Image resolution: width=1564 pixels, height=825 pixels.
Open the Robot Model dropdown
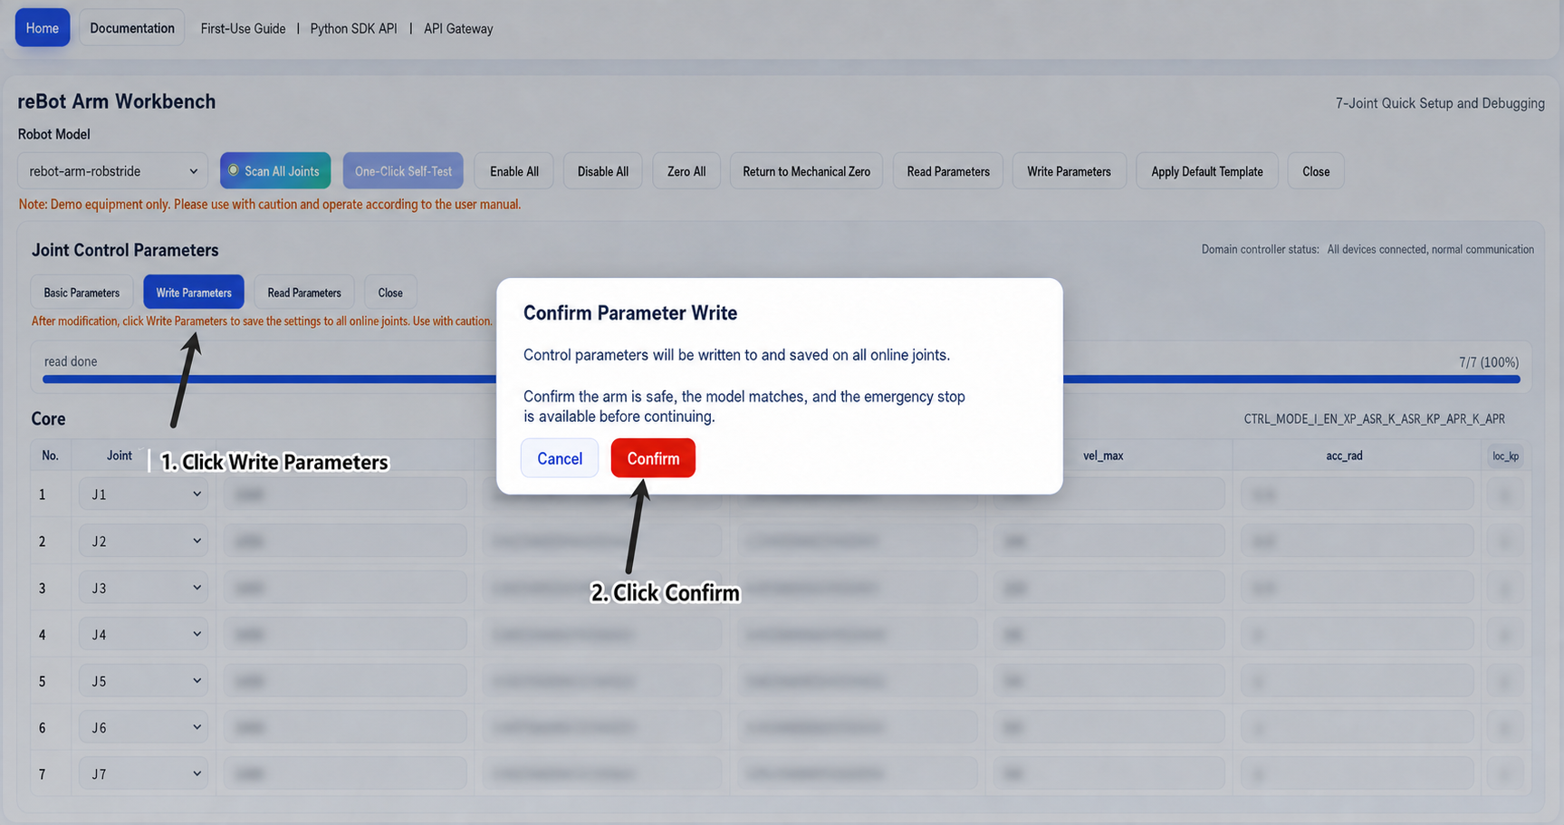[x=113, y=171]
